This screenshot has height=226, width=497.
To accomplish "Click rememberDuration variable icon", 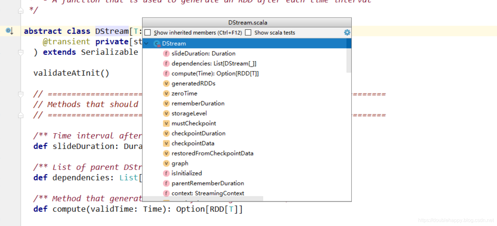I will (166, 104).
